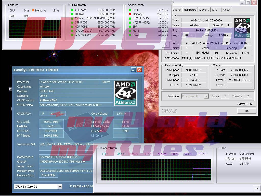Click the HT Link value "1024.6 MHz"

click(194, 85)
